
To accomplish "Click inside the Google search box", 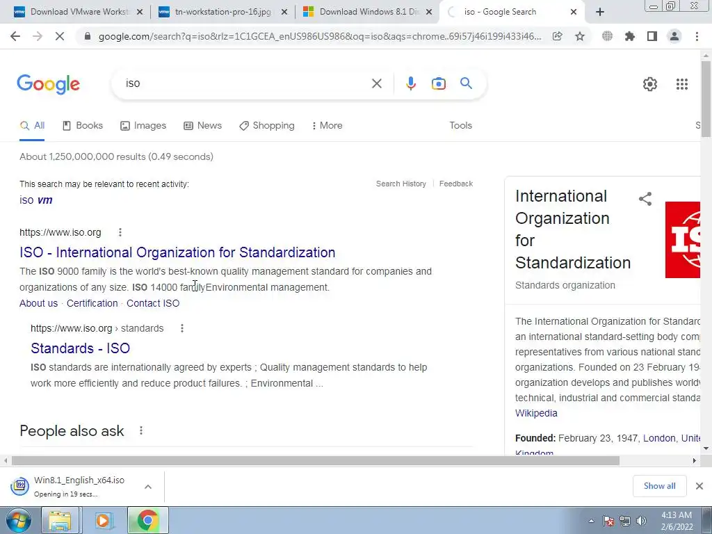I will coord(245,83).
